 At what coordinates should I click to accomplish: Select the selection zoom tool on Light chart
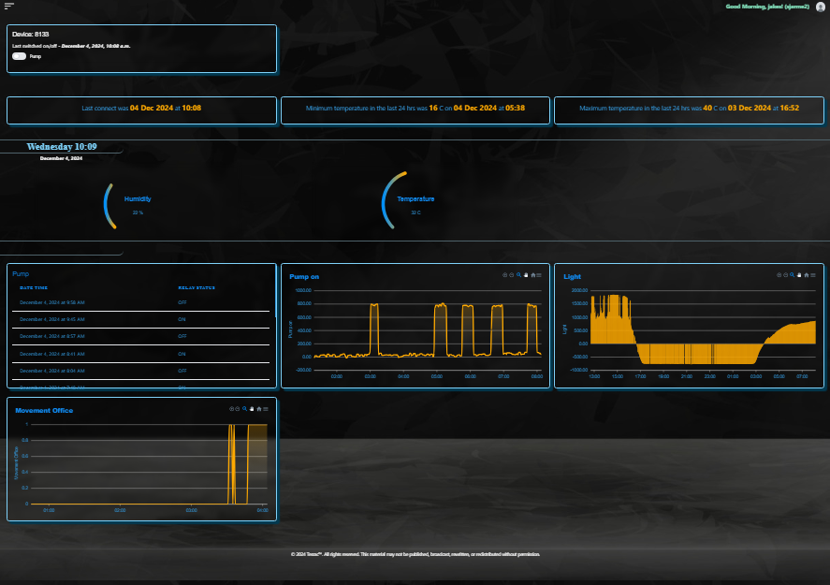point(793,275)
